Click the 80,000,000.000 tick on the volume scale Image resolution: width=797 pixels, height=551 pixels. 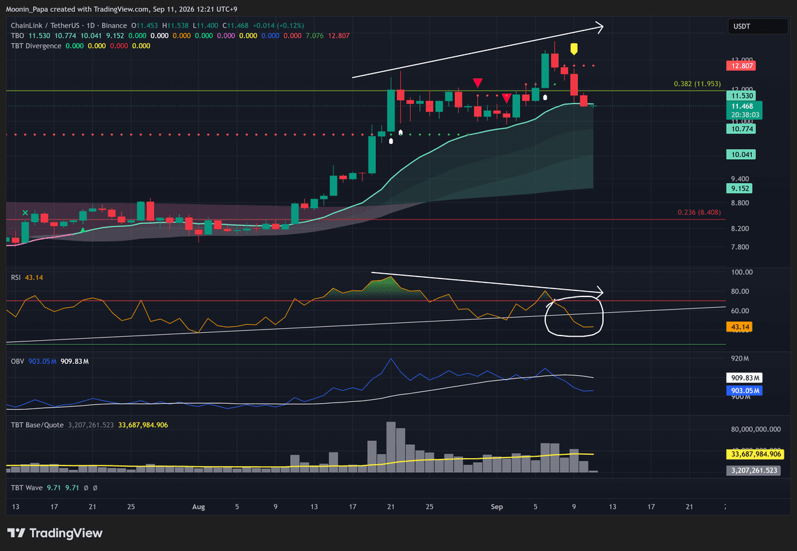pos(756,429)
